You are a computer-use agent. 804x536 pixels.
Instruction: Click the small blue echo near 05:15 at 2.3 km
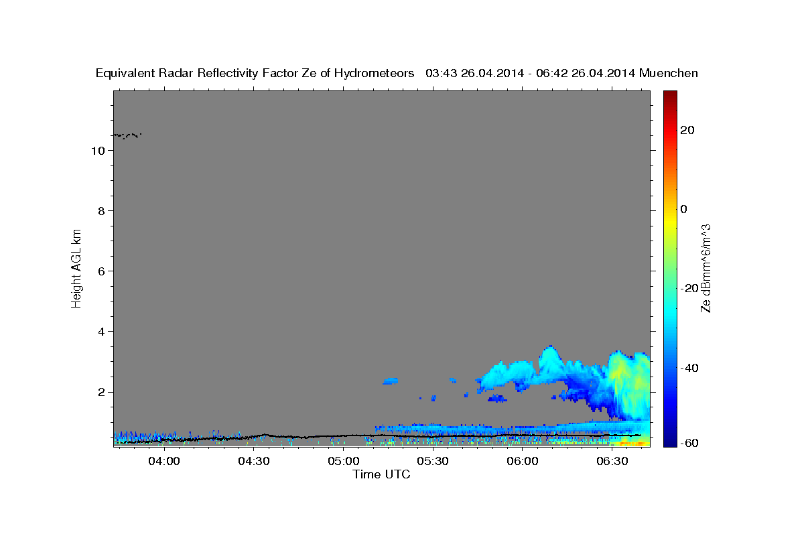tap(390, 381)
